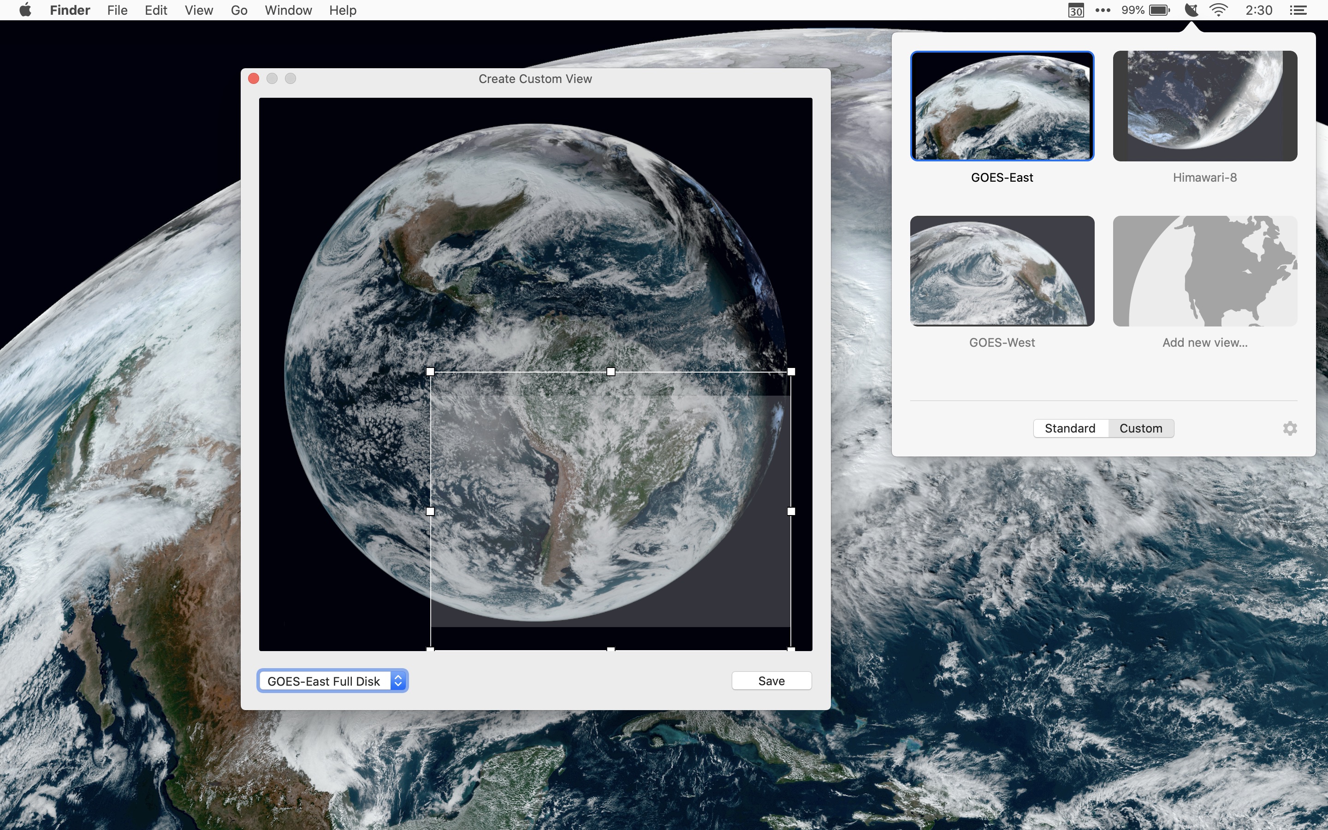This screenshot has width=1328, height=830.
Task: Open the Go menu
Action: pyautogui.click(x=239, y=11)
